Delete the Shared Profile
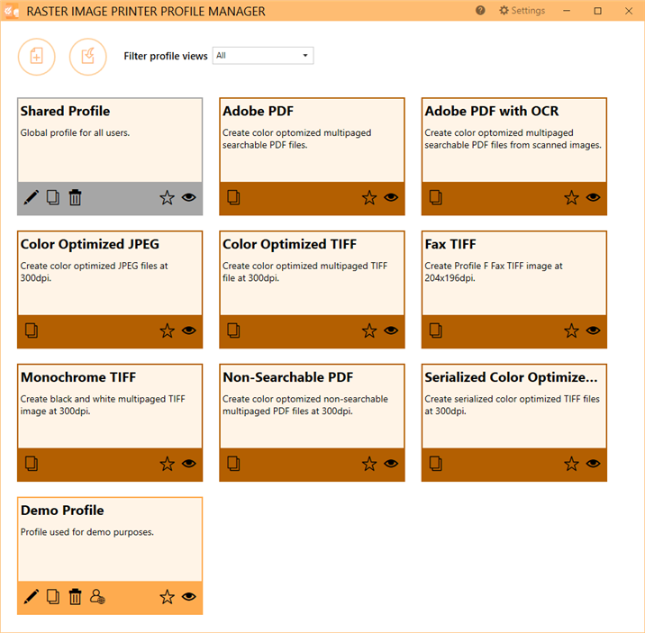This screenshot has width=645, height=633. [75, 198]
